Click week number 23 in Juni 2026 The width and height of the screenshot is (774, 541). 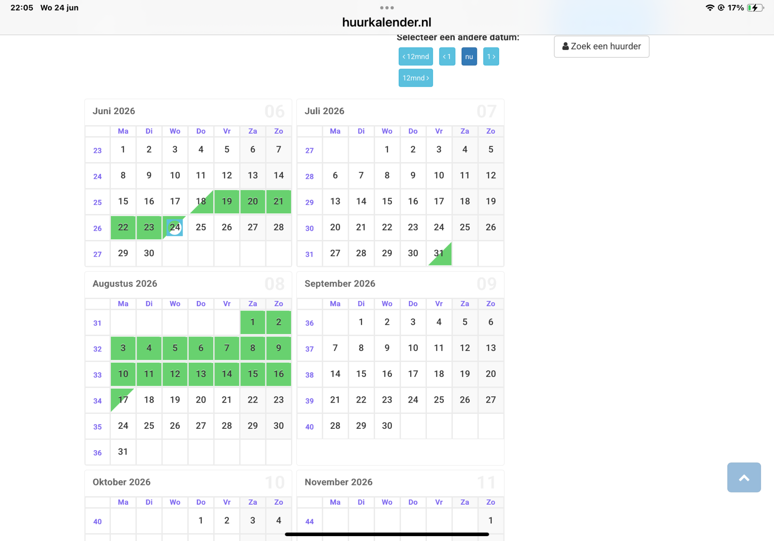(98, 150)
